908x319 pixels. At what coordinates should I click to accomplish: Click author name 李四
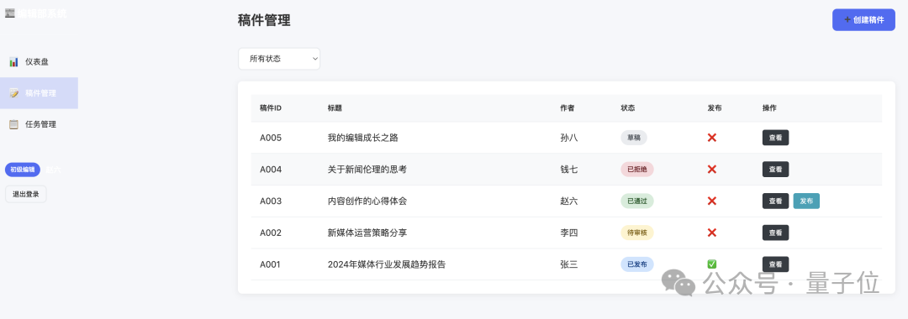(568, 233)
